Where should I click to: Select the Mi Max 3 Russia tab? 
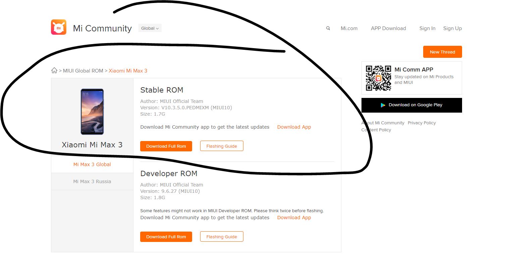coord(92,181)
